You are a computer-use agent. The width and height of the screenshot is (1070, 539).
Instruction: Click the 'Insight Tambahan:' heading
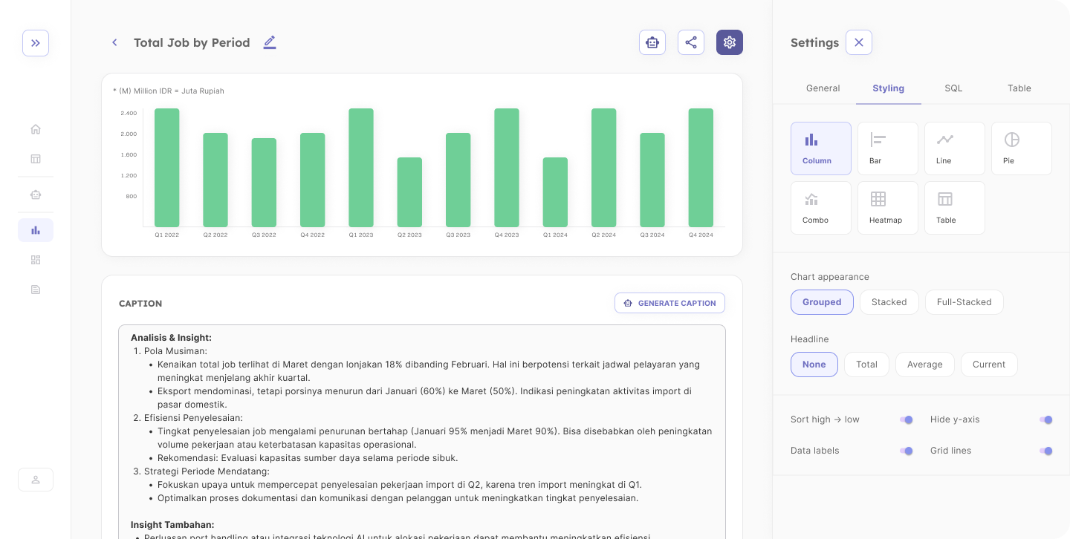(x=172, y=525)
